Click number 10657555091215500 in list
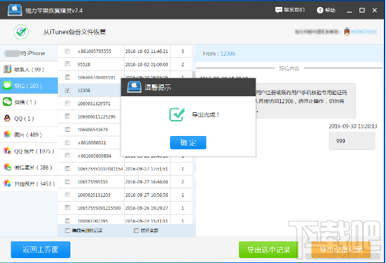Screen dimensions: 386x263 coord(99,208)
